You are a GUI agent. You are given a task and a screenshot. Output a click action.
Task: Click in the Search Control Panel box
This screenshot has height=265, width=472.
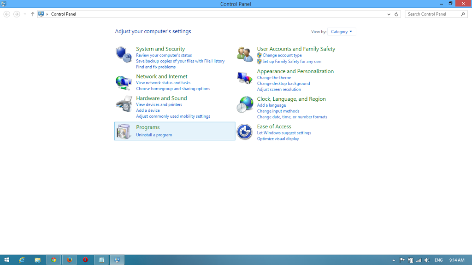pos(433,14)
